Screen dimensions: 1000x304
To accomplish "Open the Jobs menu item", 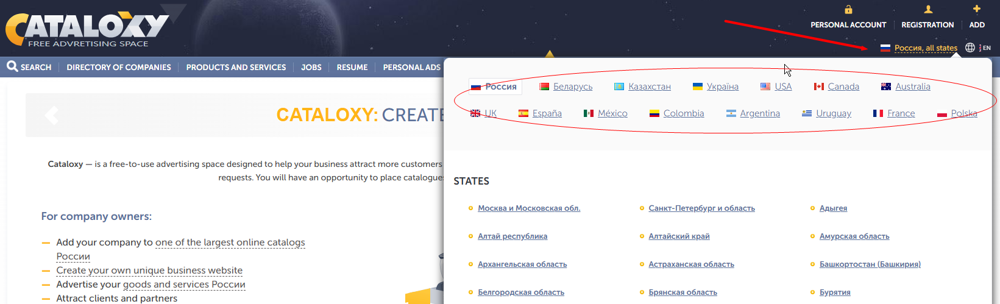I will click(311, 67).
